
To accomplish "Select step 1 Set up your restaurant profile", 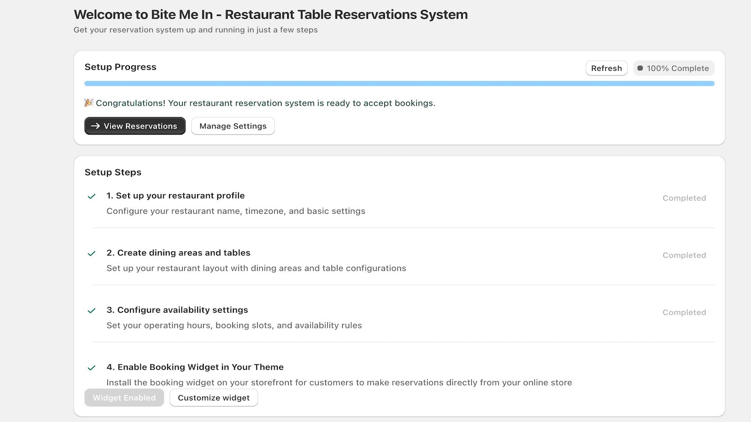I will point(176,196).
